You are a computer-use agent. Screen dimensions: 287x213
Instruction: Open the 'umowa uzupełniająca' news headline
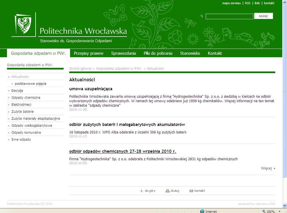(91, 89)
